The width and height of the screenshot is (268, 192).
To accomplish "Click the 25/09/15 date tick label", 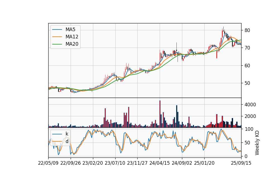I will (241, 163).
